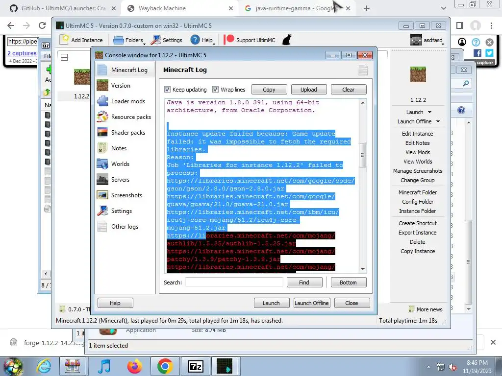The image size is (502, 376).
Task: Click Launch button in console window
Action: click(x=272, y=303)
